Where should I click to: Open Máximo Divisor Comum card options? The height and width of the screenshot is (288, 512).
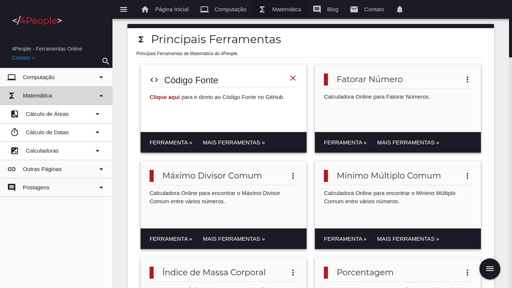click(x=293, y=176)
